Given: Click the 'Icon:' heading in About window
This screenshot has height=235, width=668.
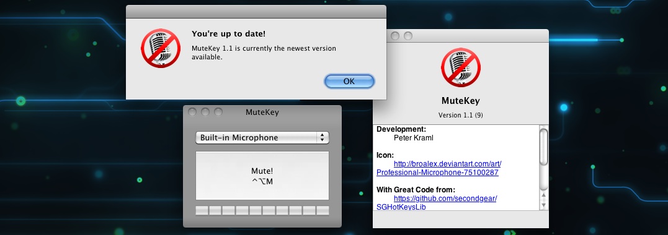Looking at the screenshot, I should (385, 155).
